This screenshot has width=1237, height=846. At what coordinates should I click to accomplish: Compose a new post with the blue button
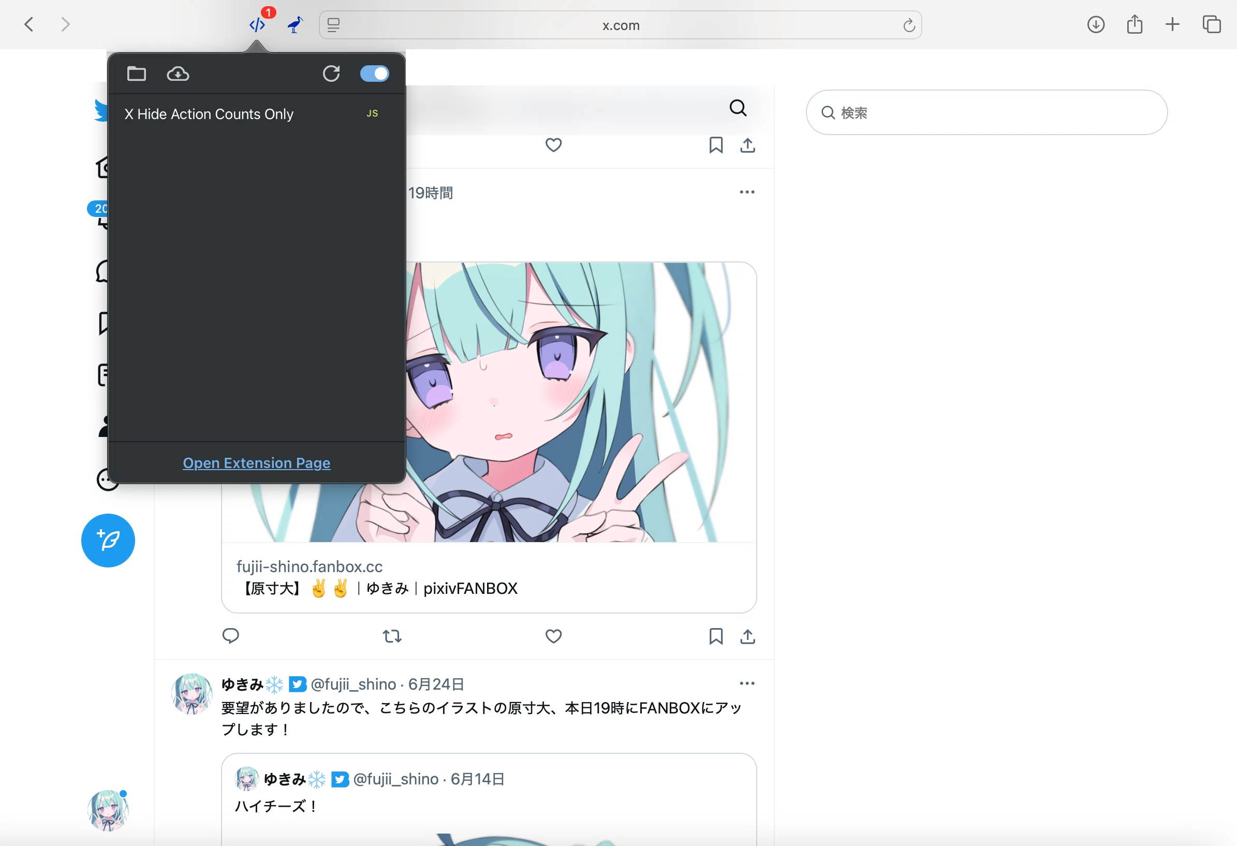(x=108, y=541)
